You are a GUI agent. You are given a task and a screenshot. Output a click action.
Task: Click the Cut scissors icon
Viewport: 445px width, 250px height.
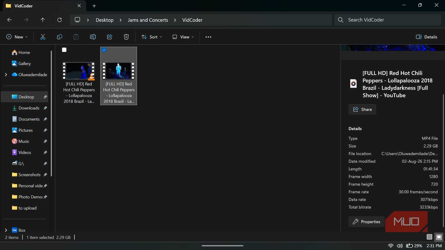(43, 37)
